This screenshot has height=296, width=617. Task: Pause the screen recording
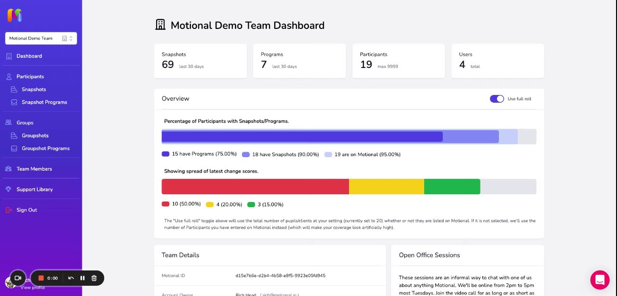pos(82,278)
